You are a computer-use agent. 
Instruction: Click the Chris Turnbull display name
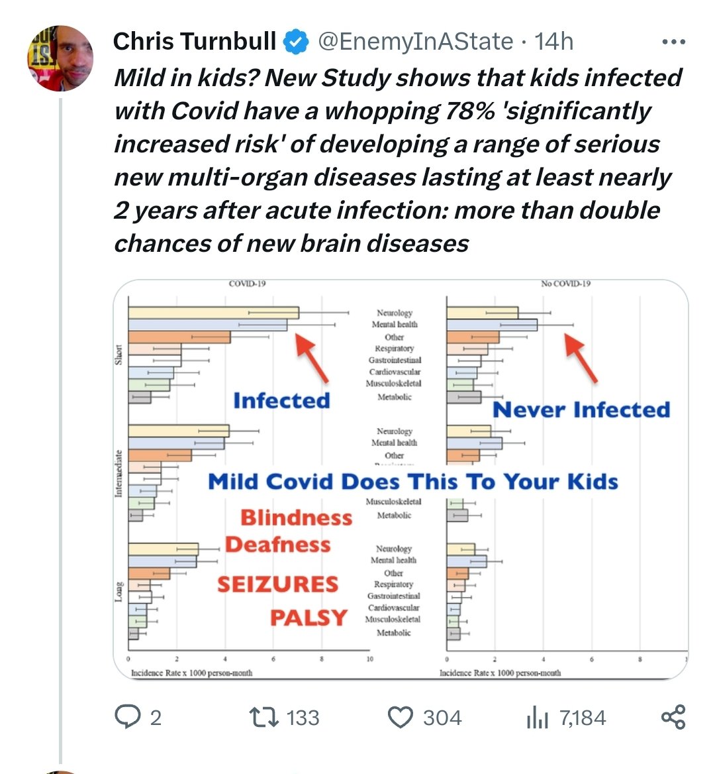(x=194, y=41)
